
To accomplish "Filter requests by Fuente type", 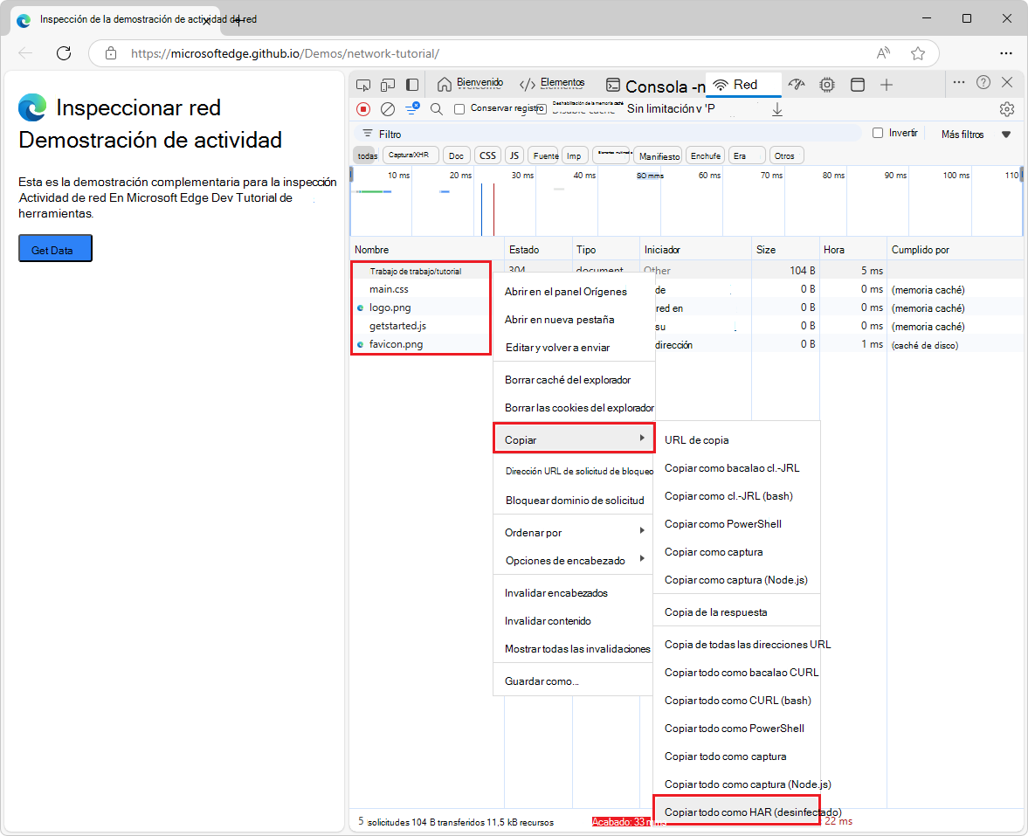I will click(x=544, y=155).
